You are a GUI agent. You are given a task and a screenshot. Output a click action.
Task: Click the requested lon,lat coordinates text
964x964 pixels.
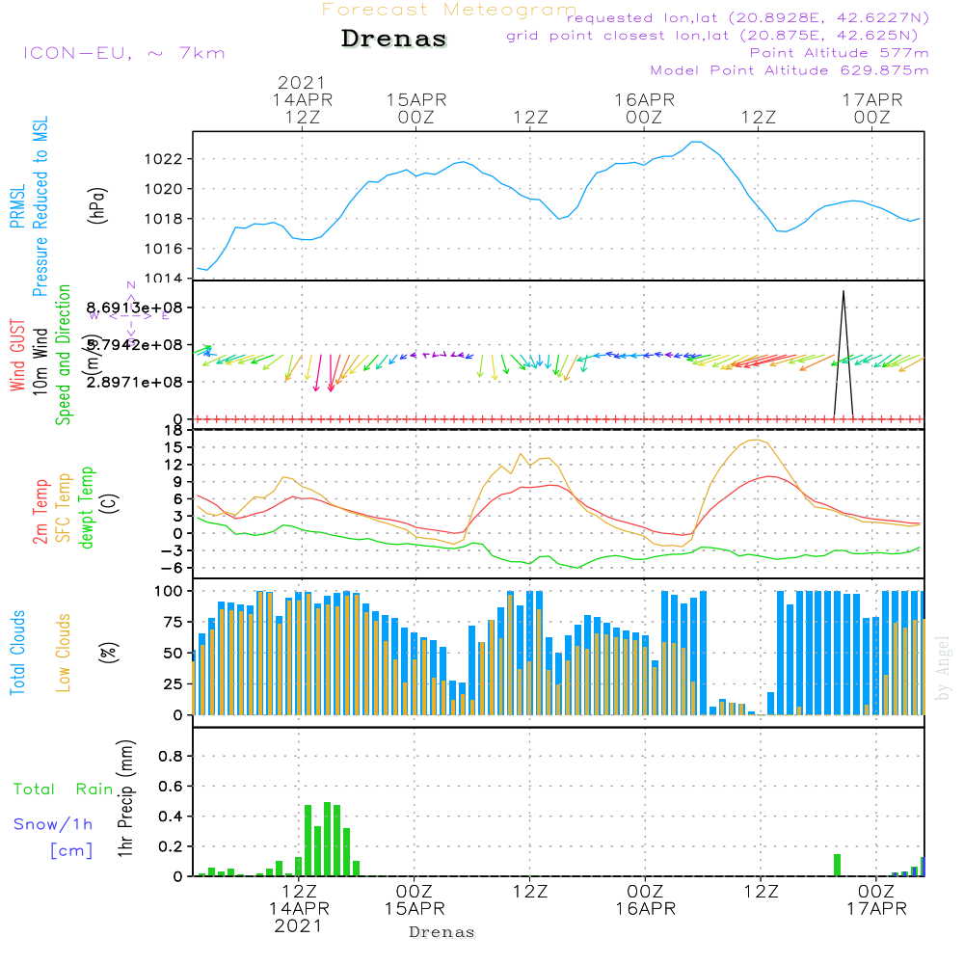748,18
